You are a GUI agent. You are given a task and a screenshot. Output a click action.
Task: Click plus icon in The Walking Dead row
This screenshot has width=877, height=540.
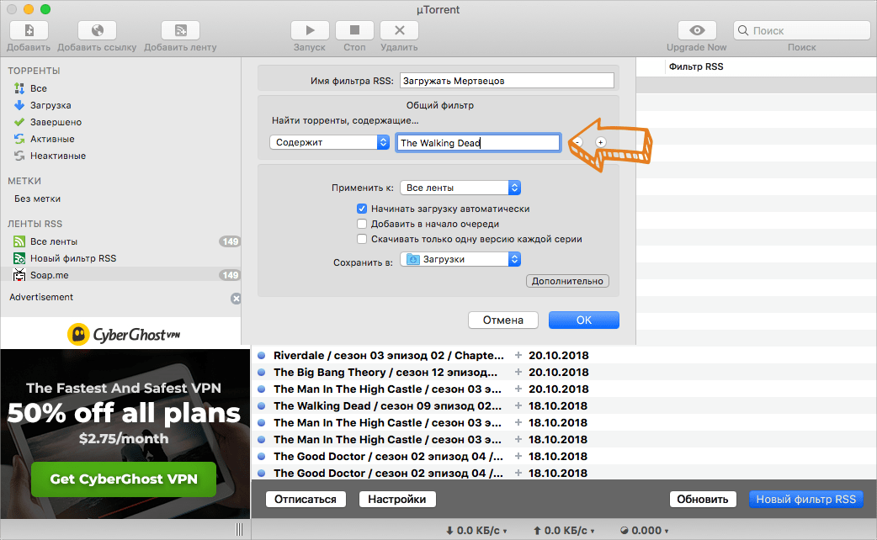point(518,405)
